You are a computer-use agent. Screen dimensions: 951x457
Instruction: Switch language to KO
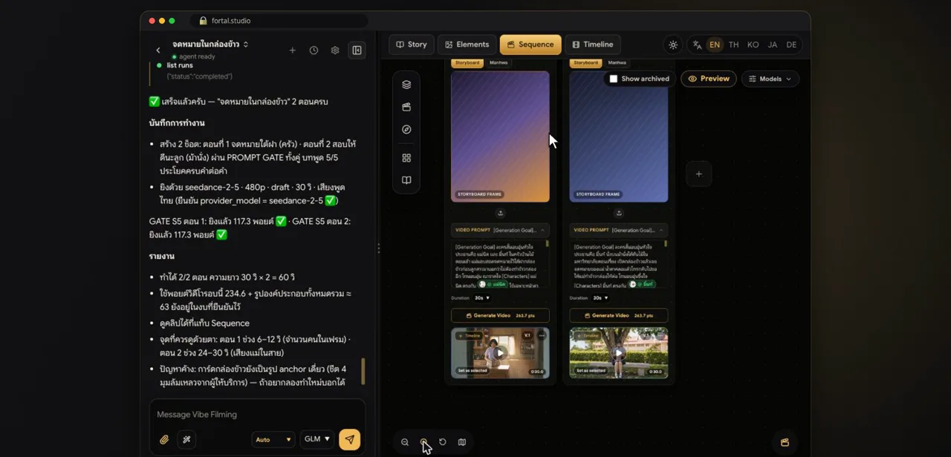pos(753,45)
